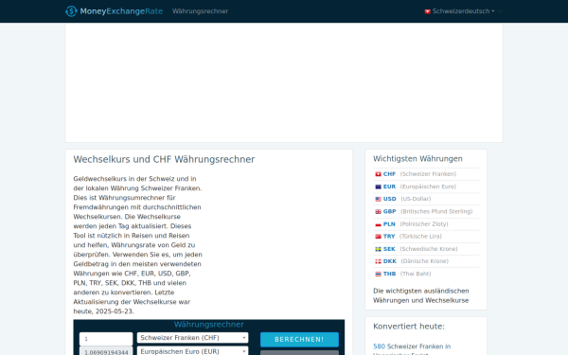Click the result field showing 1.06909194344
This screenshot has width=568, height=355.
[106, 351]
